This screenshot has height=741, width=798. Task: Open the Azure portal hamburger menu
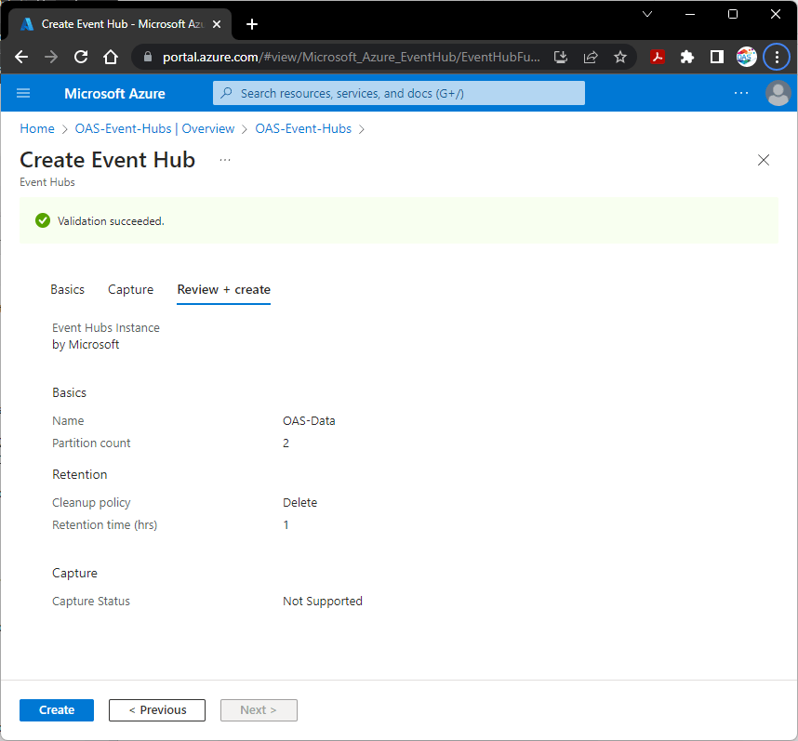click(23, 93)
